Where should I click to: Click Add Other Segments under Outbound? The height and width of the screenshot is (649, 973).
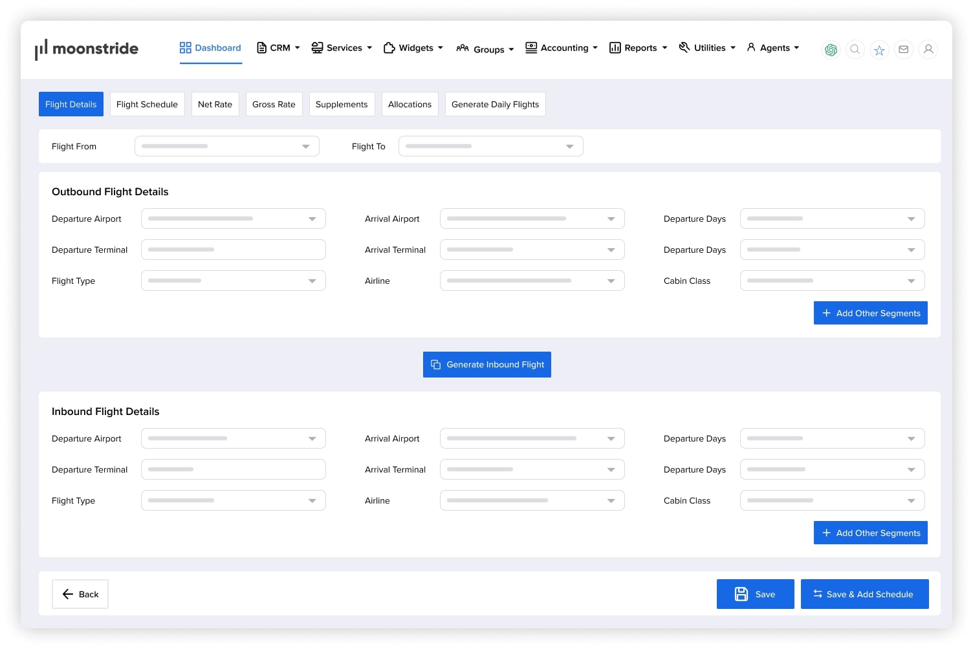[870, 313]
